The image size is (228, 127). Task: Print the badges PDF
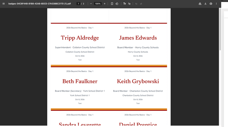pos(211,4)
